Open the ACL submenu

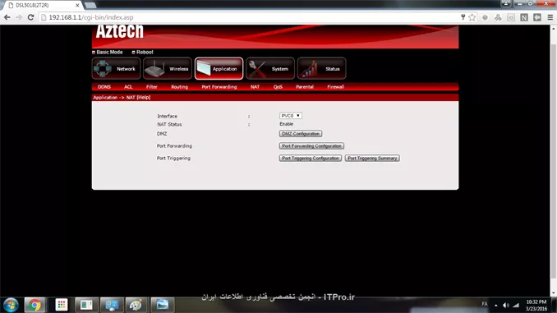coord(128,87)
